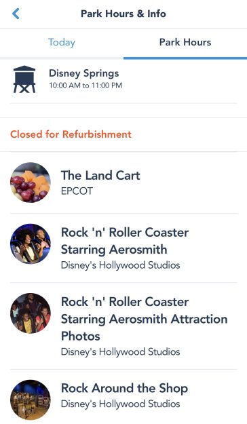Tap 10:00 AM to 11:00 PM hours text
Image resolution: width=247 pixels, height=424 pixels.
[85, 85]
